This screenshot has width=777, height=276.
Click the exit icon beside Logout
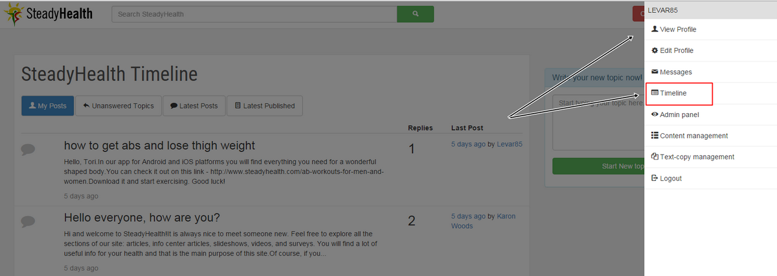click(655, 178)
